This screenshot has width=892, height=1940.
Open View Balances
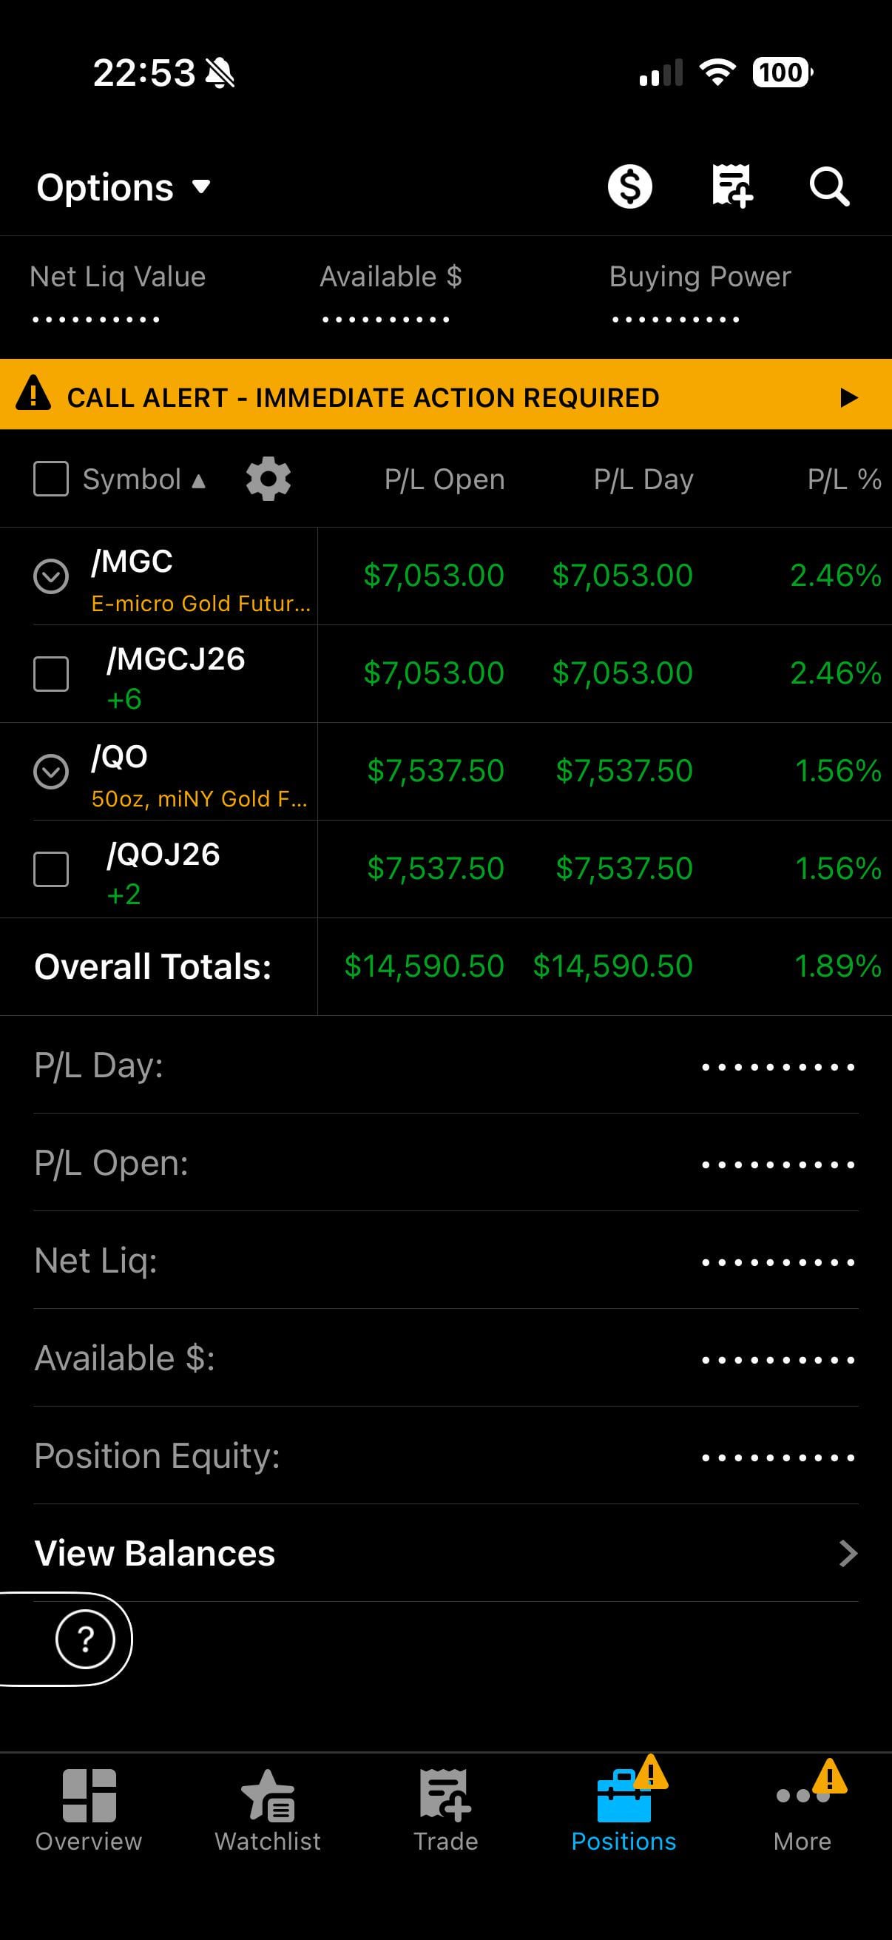pyautogui.click(x=445, y=1553)
